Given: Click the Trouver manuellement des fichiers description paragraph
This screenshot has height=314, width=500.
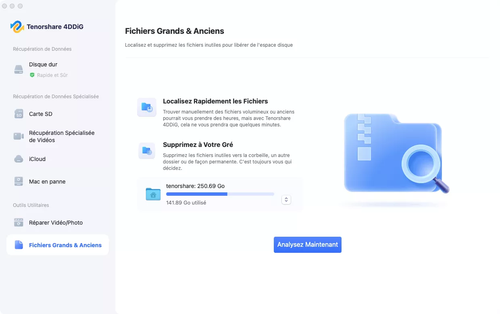Looking at the screenshot, I should [229, 118].
